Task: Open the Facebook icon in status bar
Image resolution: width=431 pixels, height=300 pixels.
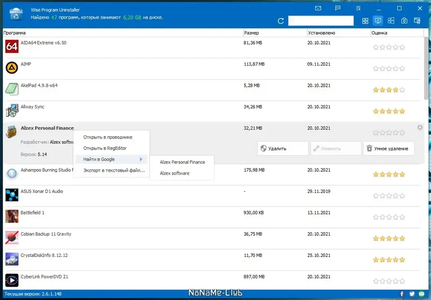Action: 401,294
